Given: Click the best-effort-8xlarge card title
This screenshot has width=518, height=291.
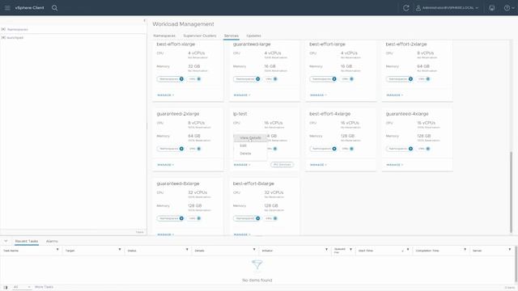Looking at the screenshot, I should tap(253, 183).
